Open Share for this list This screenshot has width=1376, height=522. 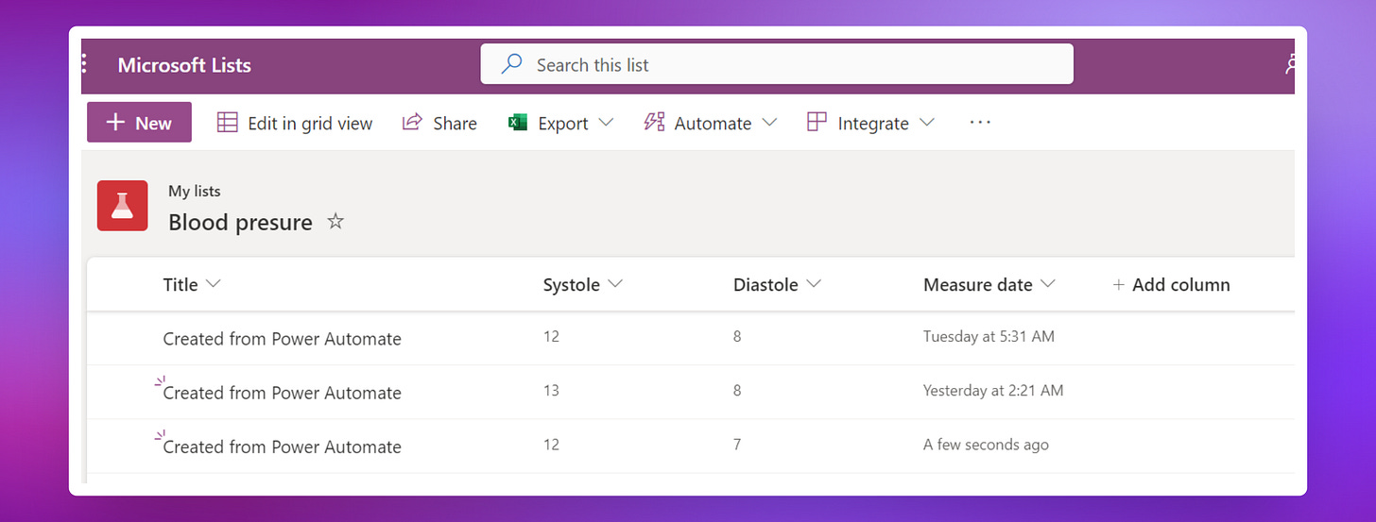click(439, 123)
